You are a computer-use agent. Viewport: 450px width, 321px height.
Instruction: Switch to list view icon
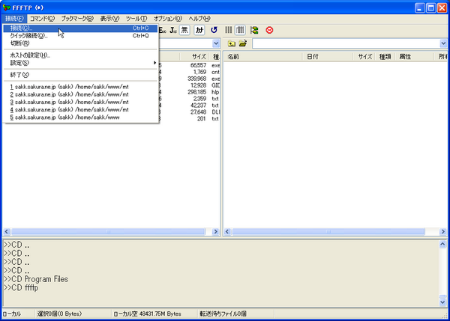(229, 30)
